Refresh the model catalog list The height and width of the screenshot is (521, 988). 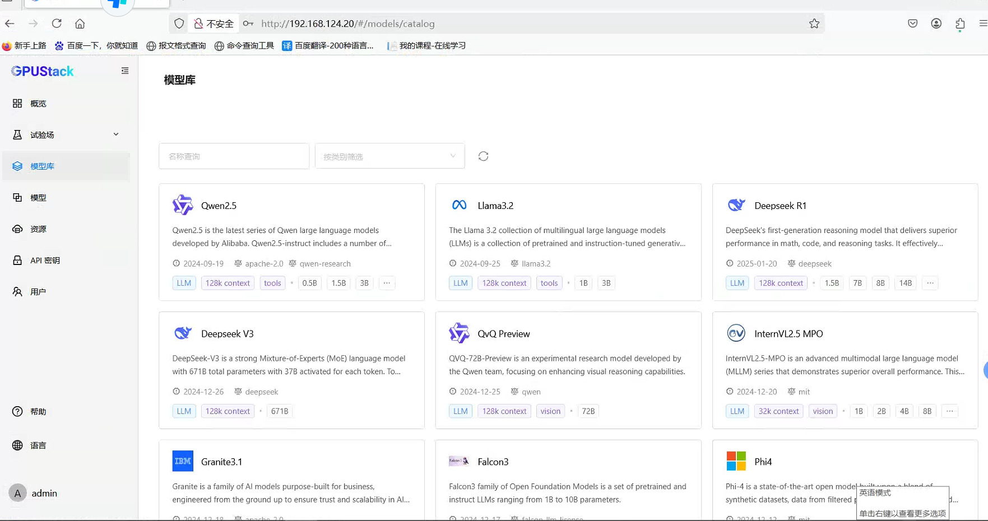click(483, 156)
